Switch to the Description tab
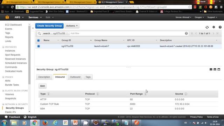 (x=44, y=77)
